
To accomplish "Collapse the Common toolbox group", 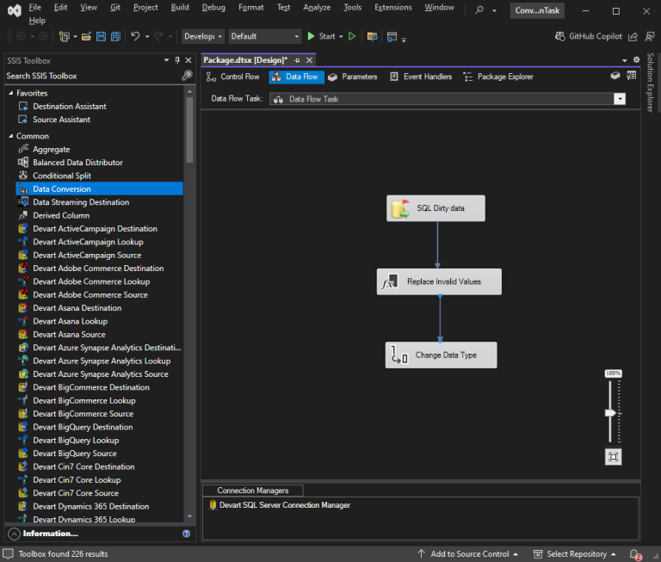I will (10, 136).
